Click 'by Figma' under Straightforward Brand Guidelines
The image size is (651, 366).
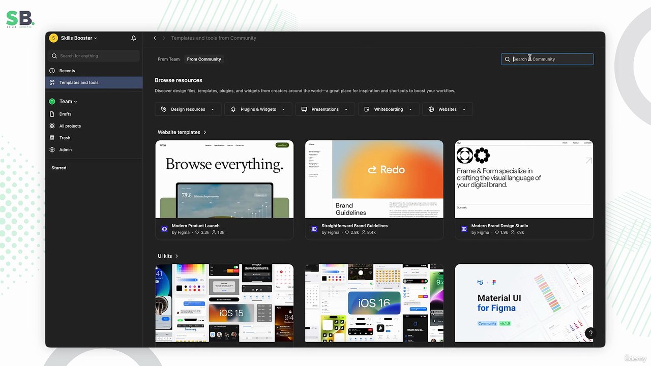[x=331, y=233]
